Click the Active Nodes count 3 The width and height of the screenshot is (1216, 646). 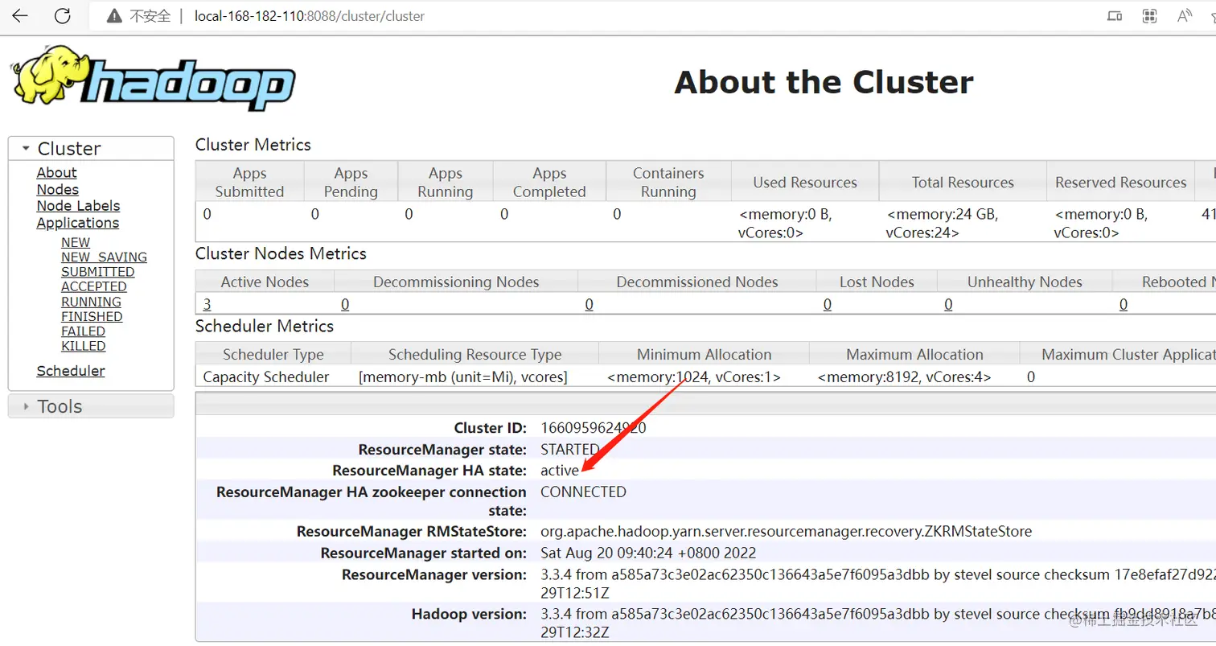(x=207, y=305)
